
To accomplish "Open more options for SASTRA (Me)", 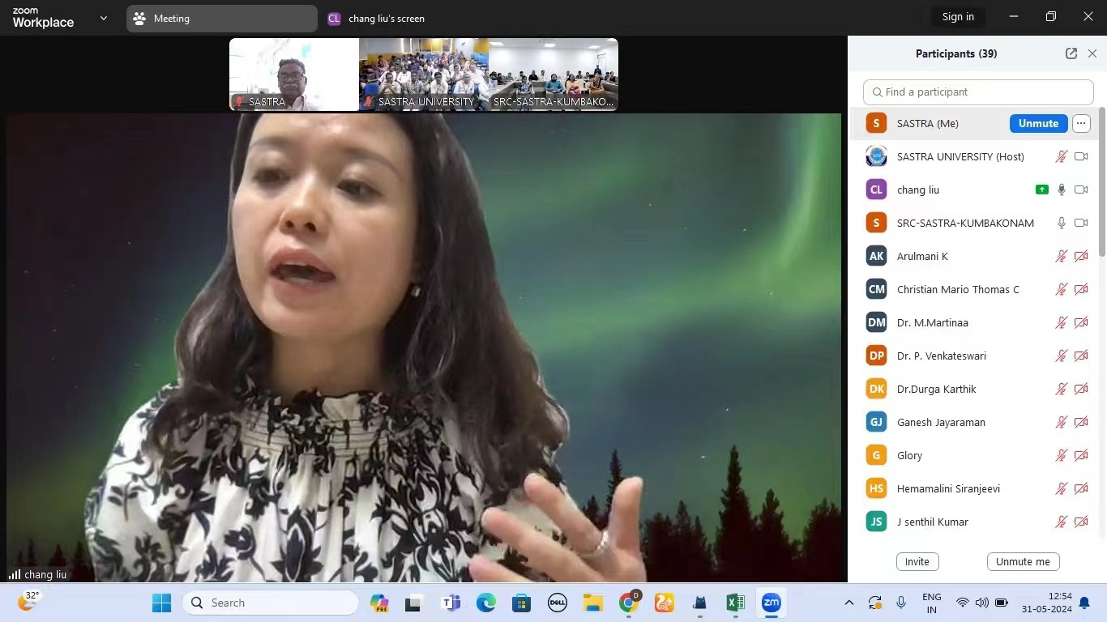I will [1081, 123].
